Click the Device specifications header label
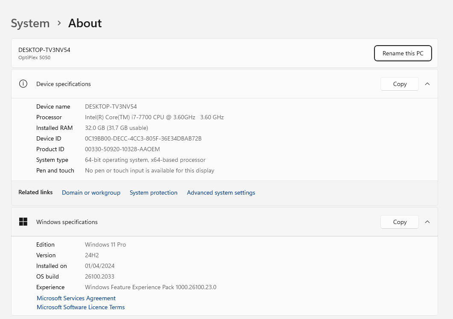The height and width of the screenshot is (319, 453). (64, 84)
